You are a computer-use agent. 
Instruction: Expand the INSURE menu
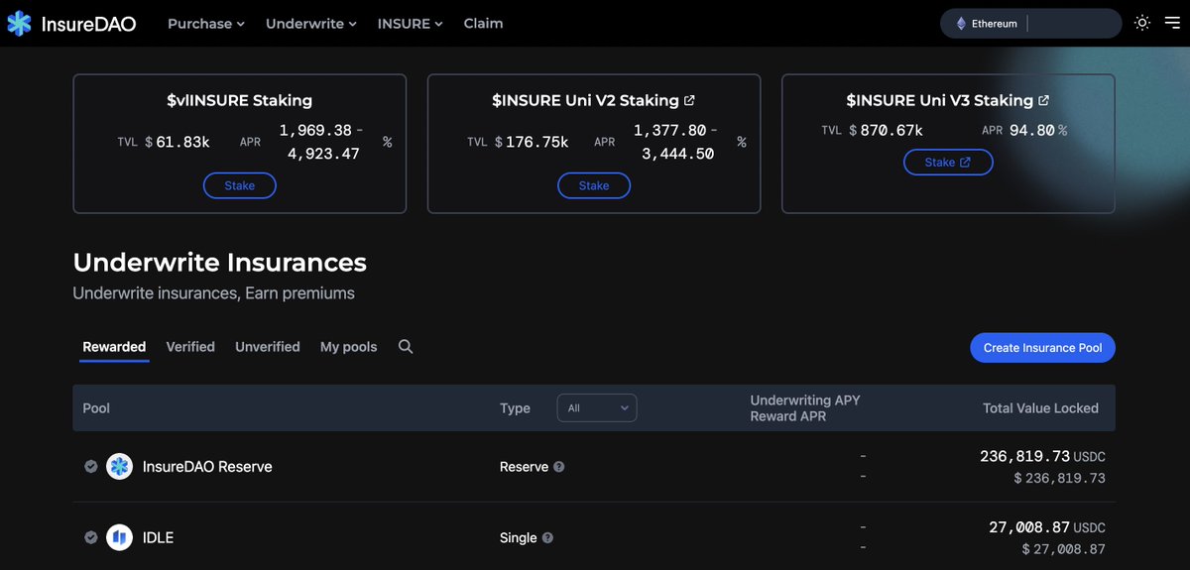411,24
